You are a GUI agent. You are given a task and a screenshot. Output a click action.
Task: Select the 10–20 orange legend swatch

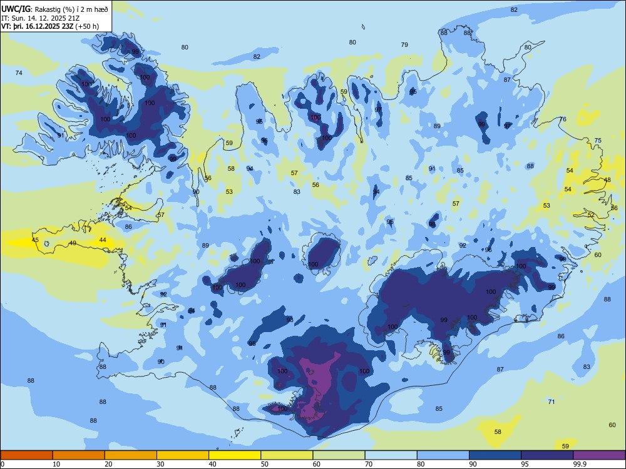pyautogui.click(x=79, y=455)
